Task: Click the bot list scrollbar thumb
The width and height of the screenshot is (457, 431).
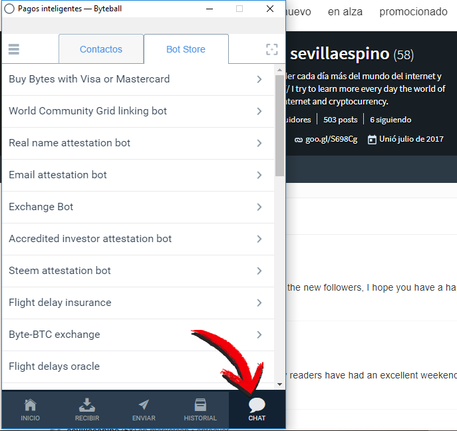Action: click(279, 125)
